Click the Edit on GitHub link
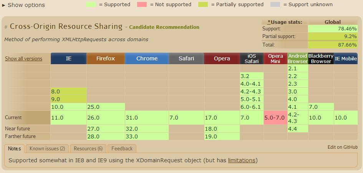Screen dimensions: 363x173 (342, 147)
